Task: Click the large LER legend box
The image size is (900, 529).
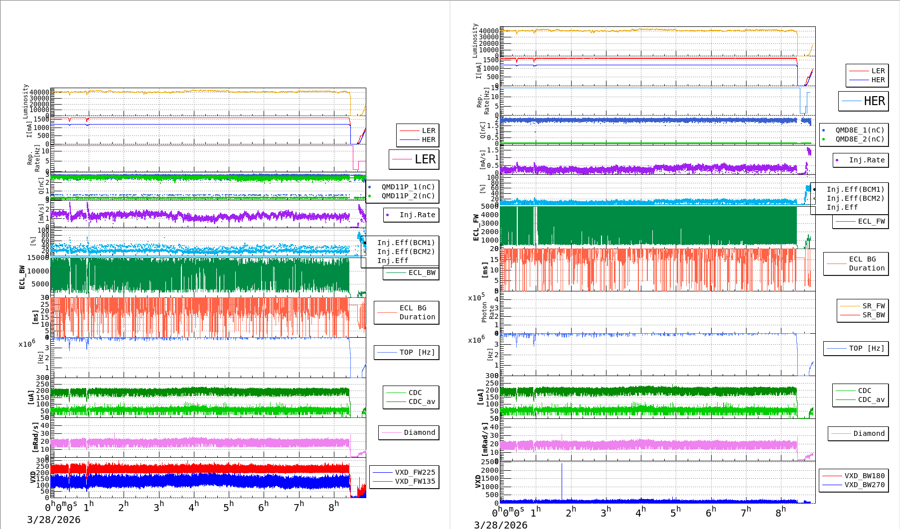Action: pos(414,159)
